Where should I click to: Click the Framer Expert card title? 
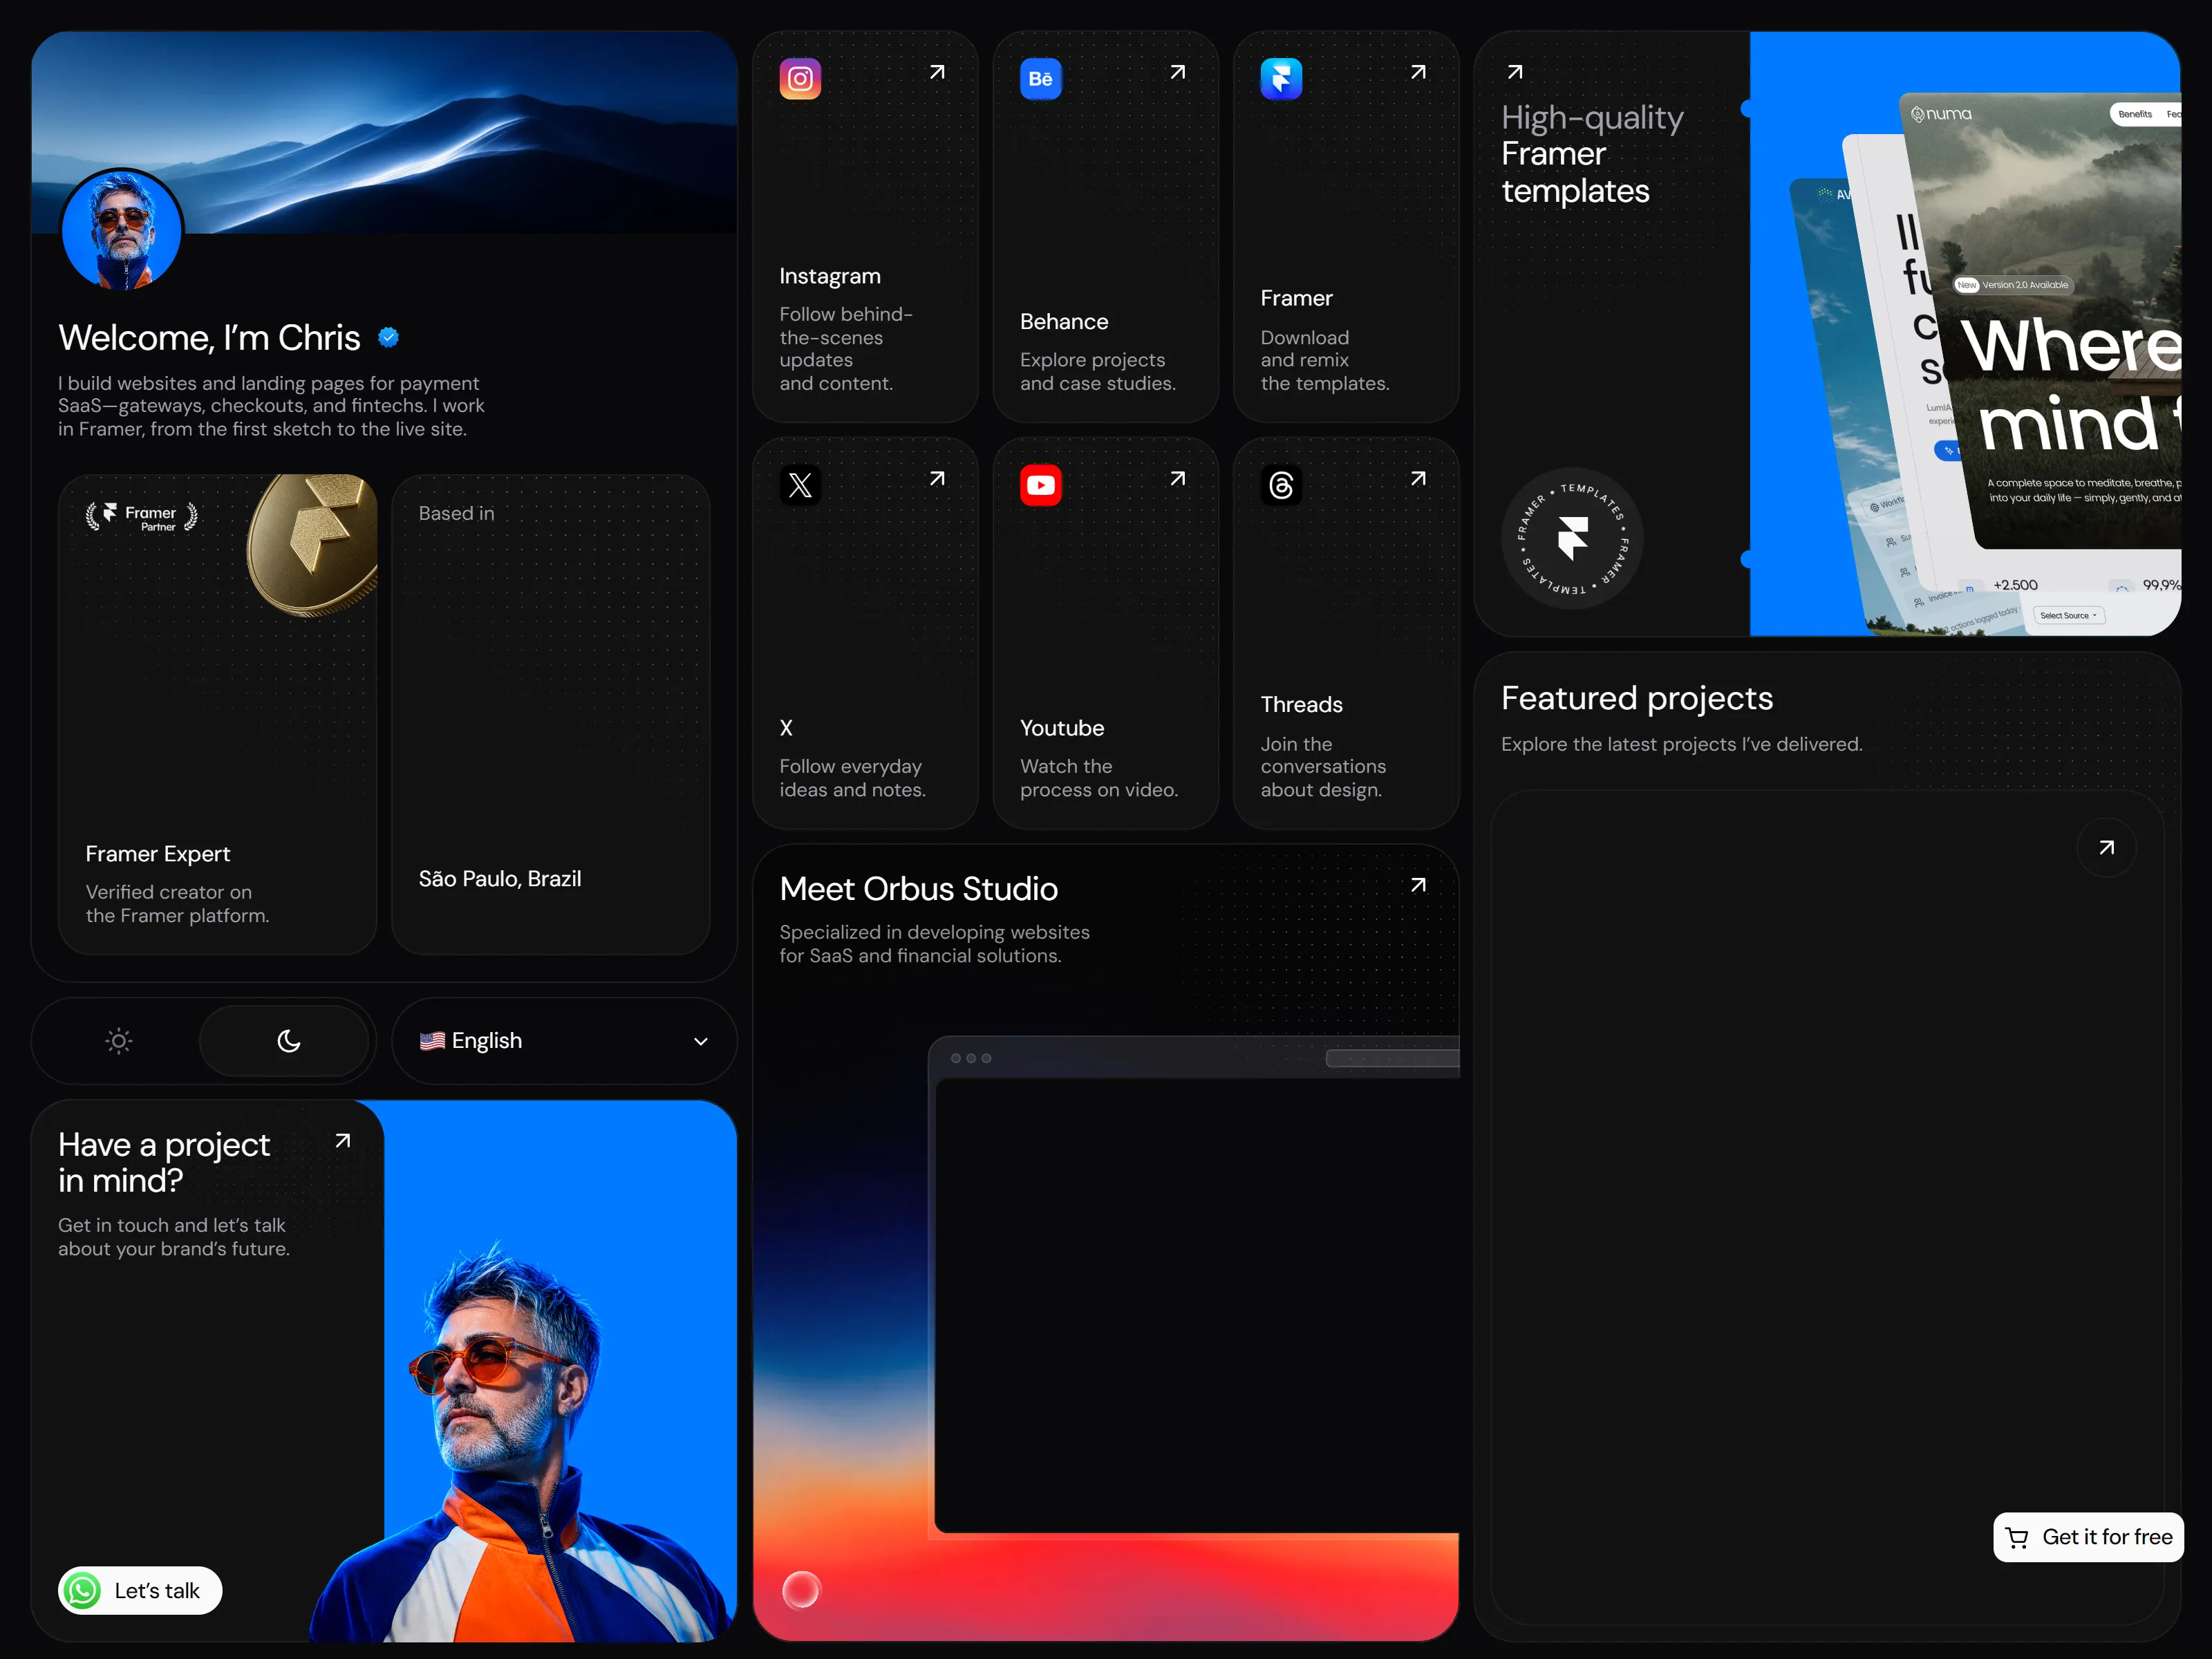tap(157, 854)
